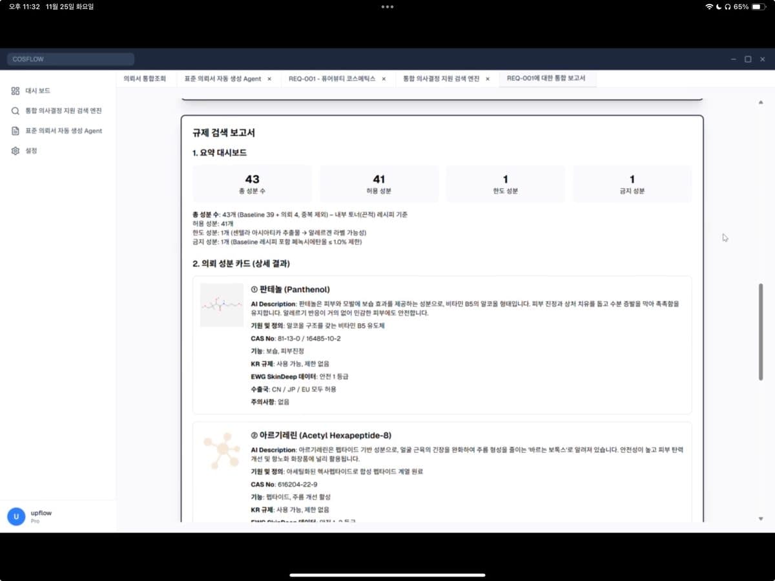The image size is (775, 581).
Task: Click the 허용 성분 41 summary card
Action: [379, 184]
